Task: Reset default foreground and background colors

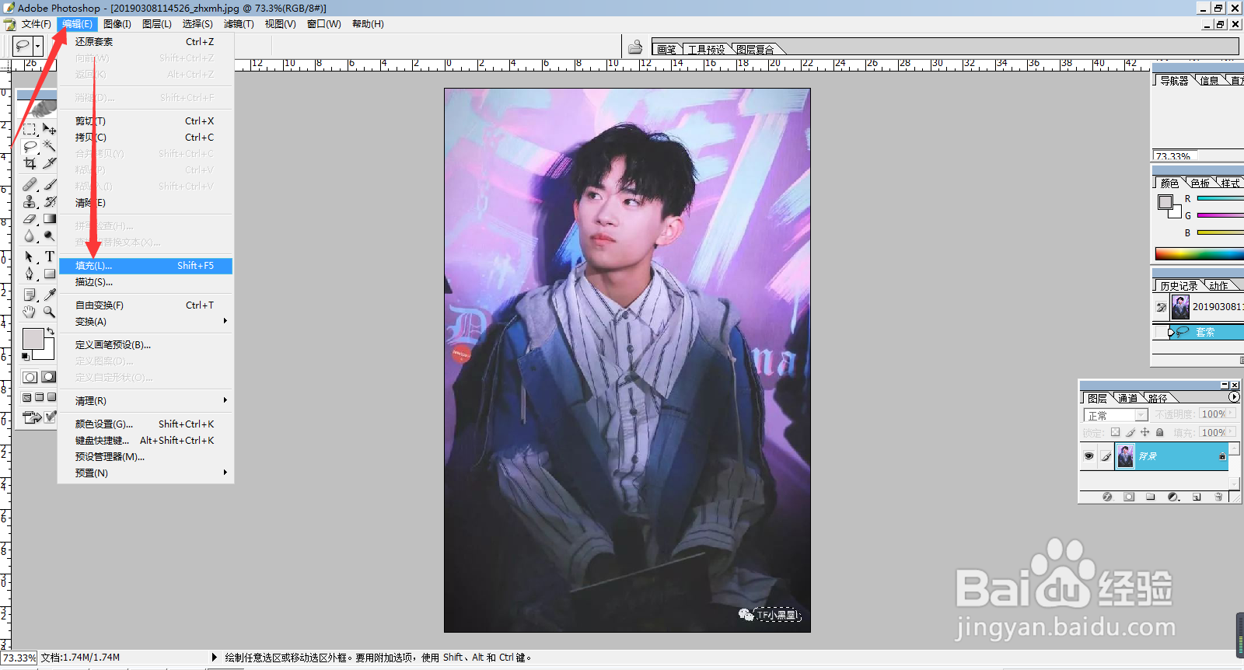Action: pos(26,356)
